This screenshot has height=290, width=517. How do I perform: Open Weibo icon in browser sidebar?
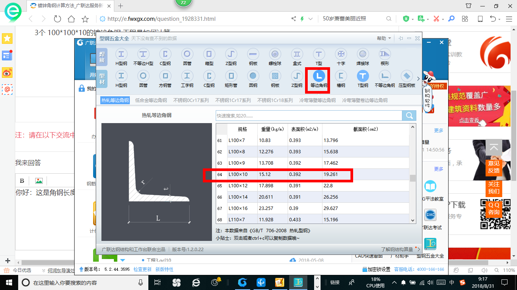tap(7, 72)
